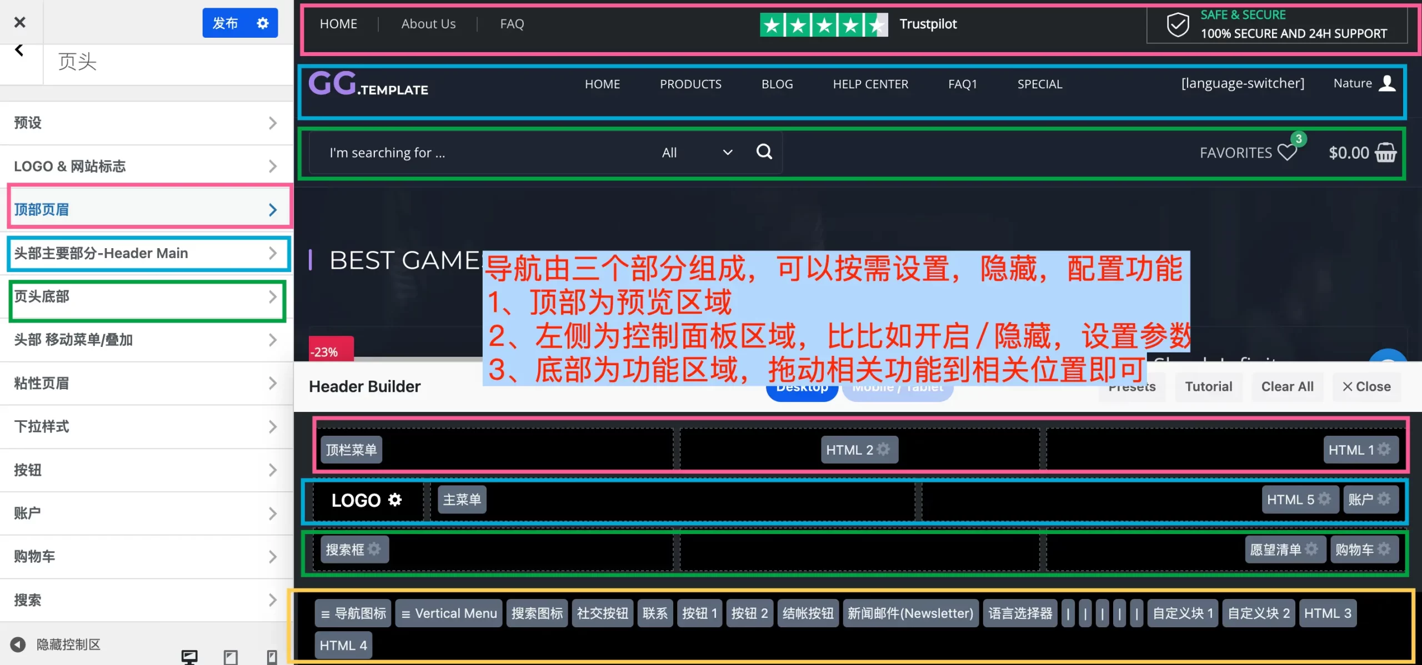Viewport: 1422px width, 665px height.
Task: Click the search magnifier icon in preview
Action: [x=764, y=152]
